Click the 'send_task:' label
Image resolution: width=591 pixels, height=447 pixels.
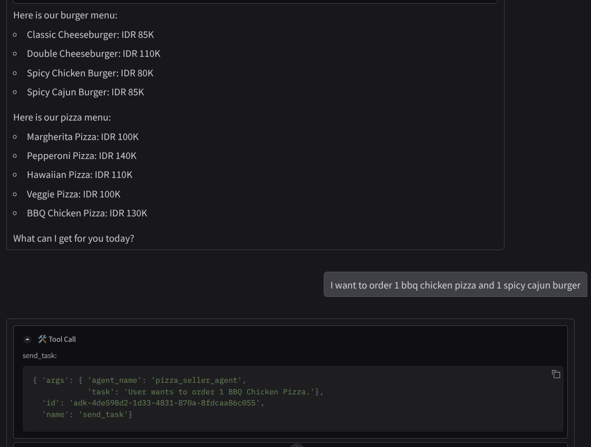point(40,356)
